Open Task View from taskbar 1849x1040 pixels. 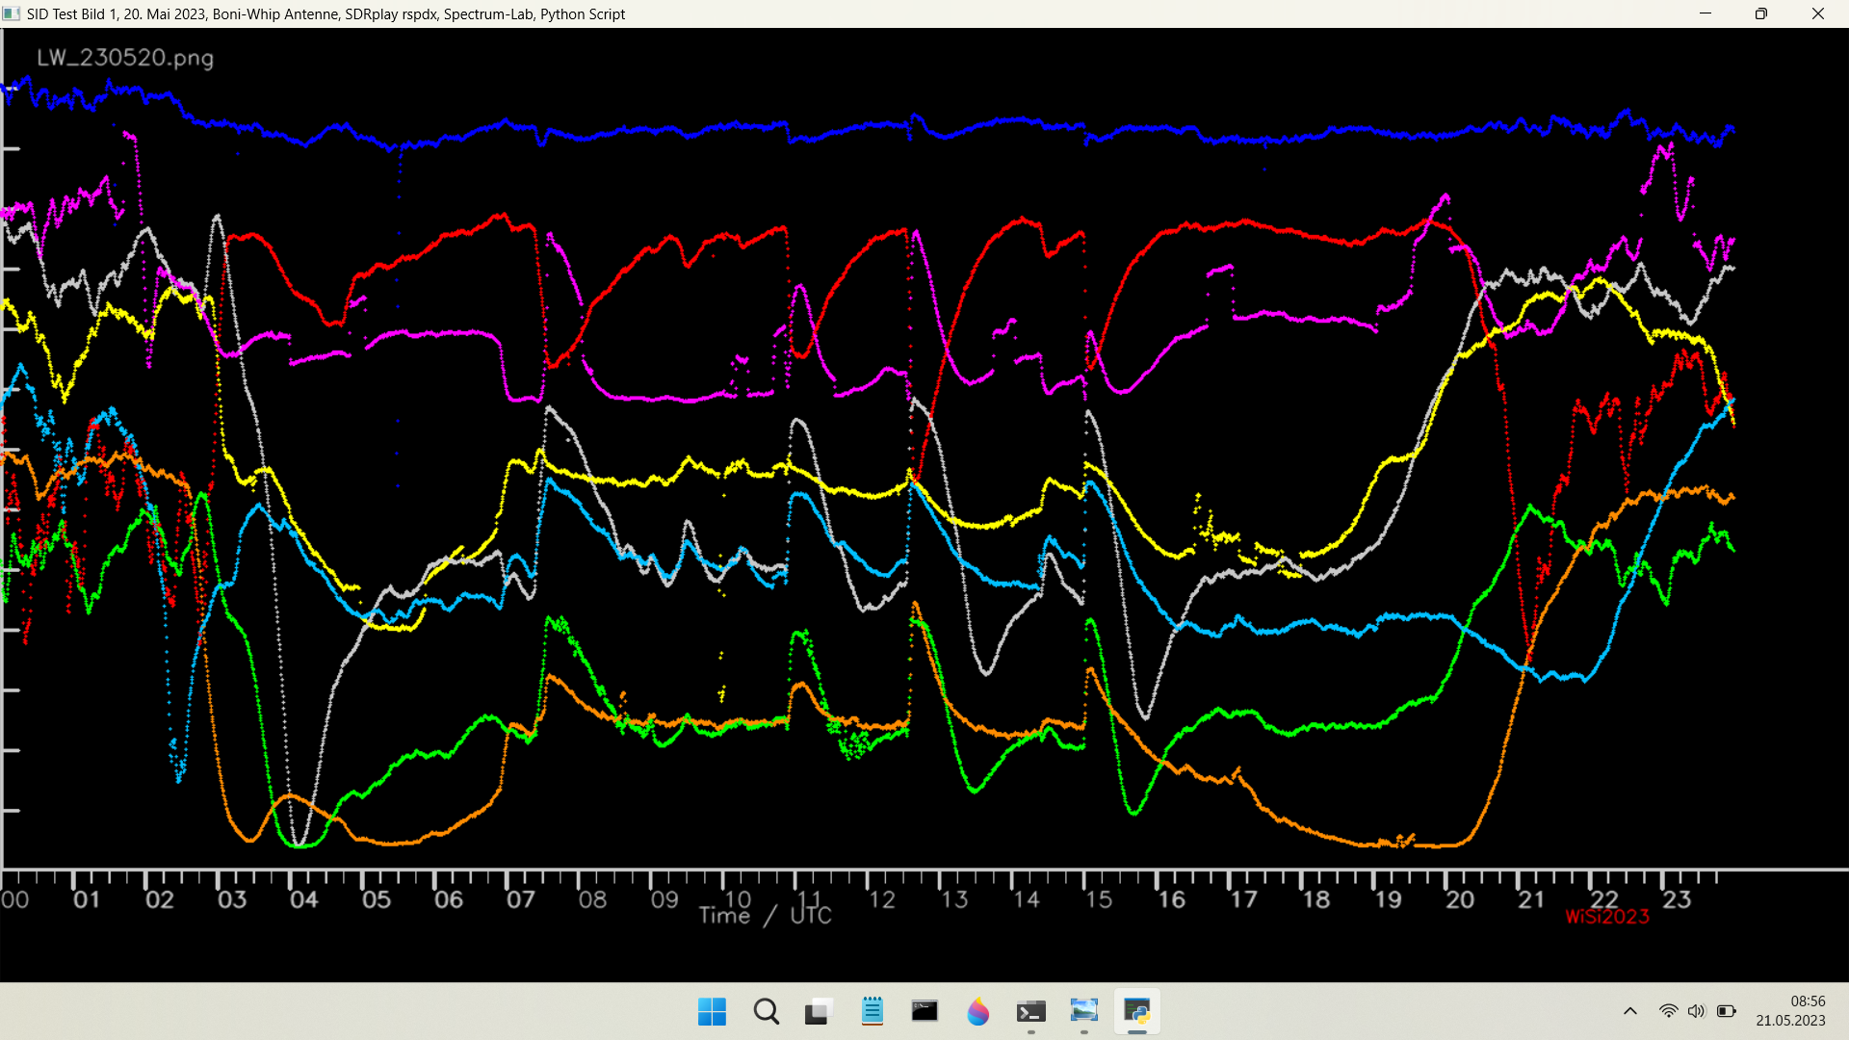pos(818,1012)
